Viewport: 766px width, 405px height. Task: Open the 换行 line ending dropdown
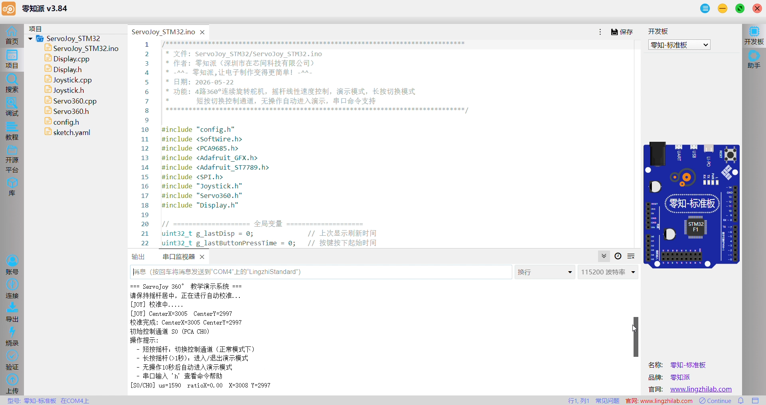(545, 272)
